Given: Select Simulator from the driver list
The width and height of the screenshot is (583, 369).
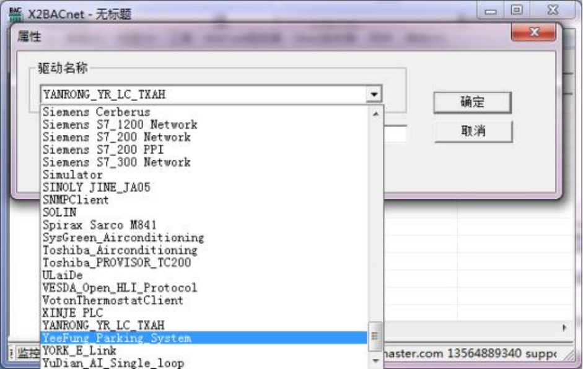Looking at the screenshot, I should pos(204,175).
